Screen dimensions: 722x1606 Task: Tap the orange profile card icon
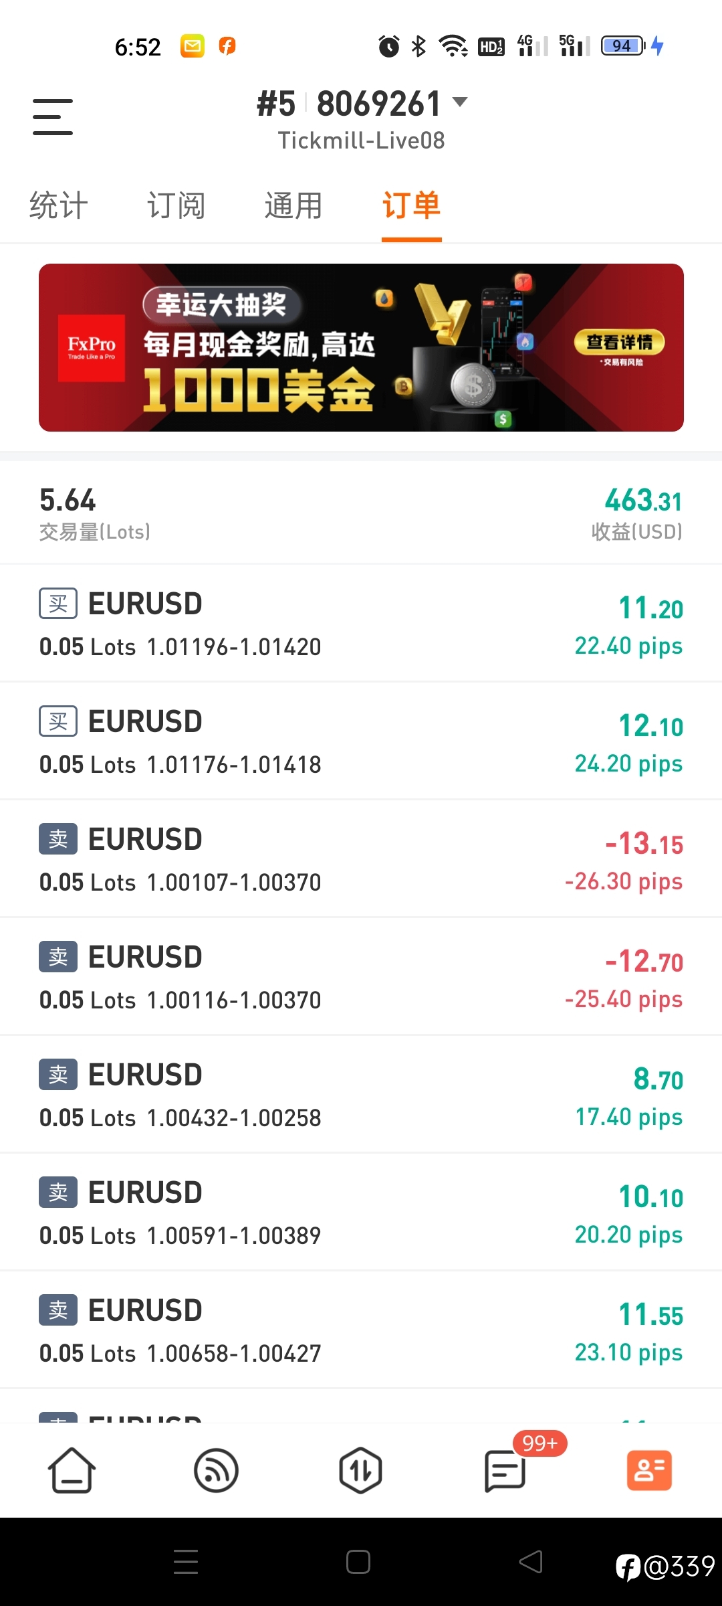point(649,1470)
